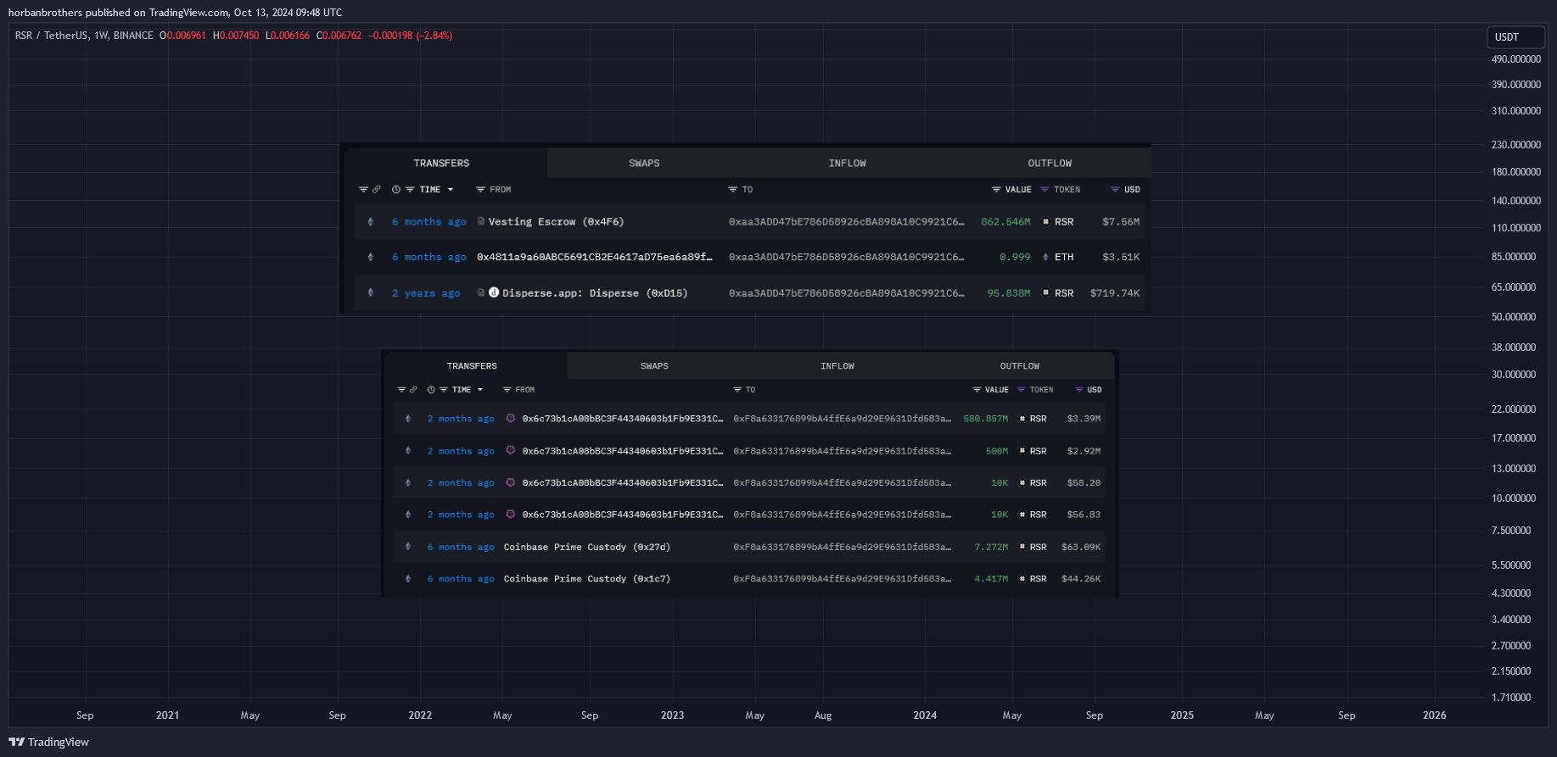
Task: Click the TIME filter icon in the lower table
Action: (x=443, y=390)
